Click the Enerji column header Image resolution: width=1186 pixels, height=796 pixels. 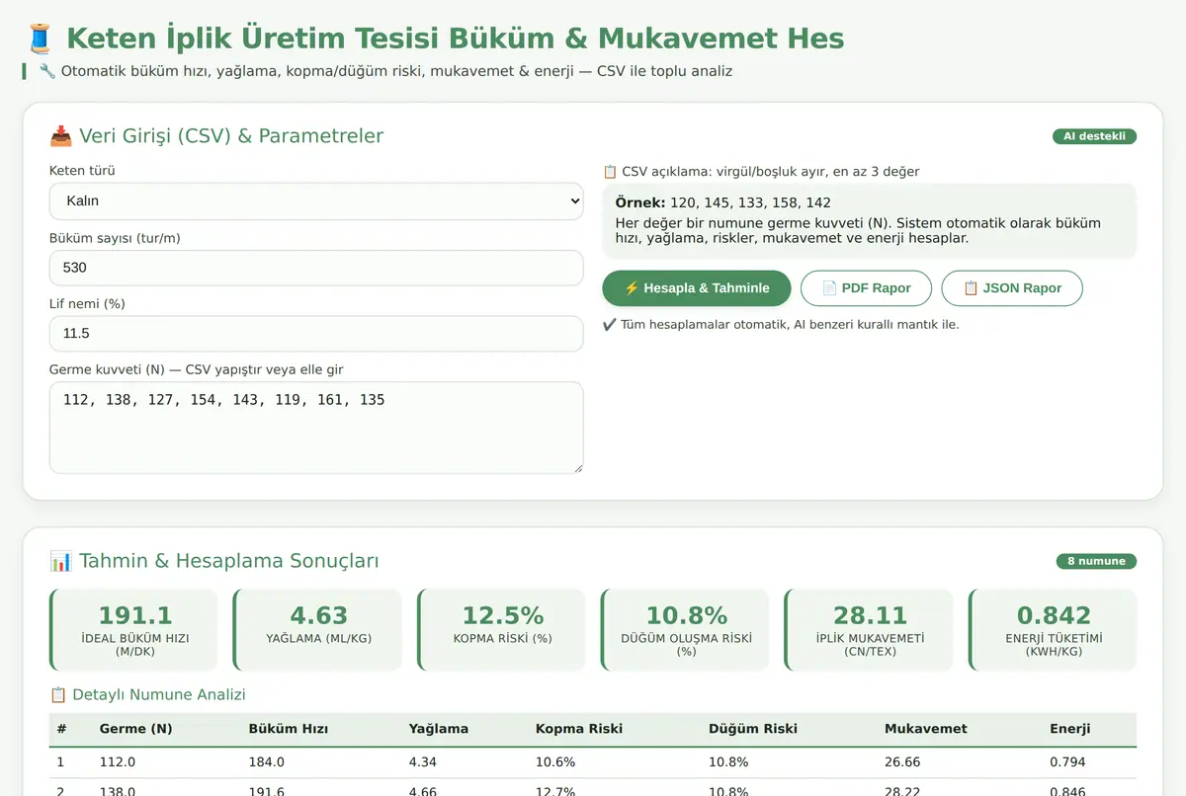[1070, 729]
